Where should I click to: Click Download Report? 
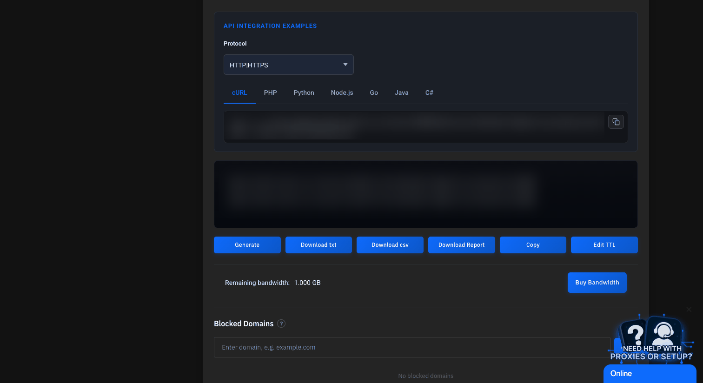point(462,245)
